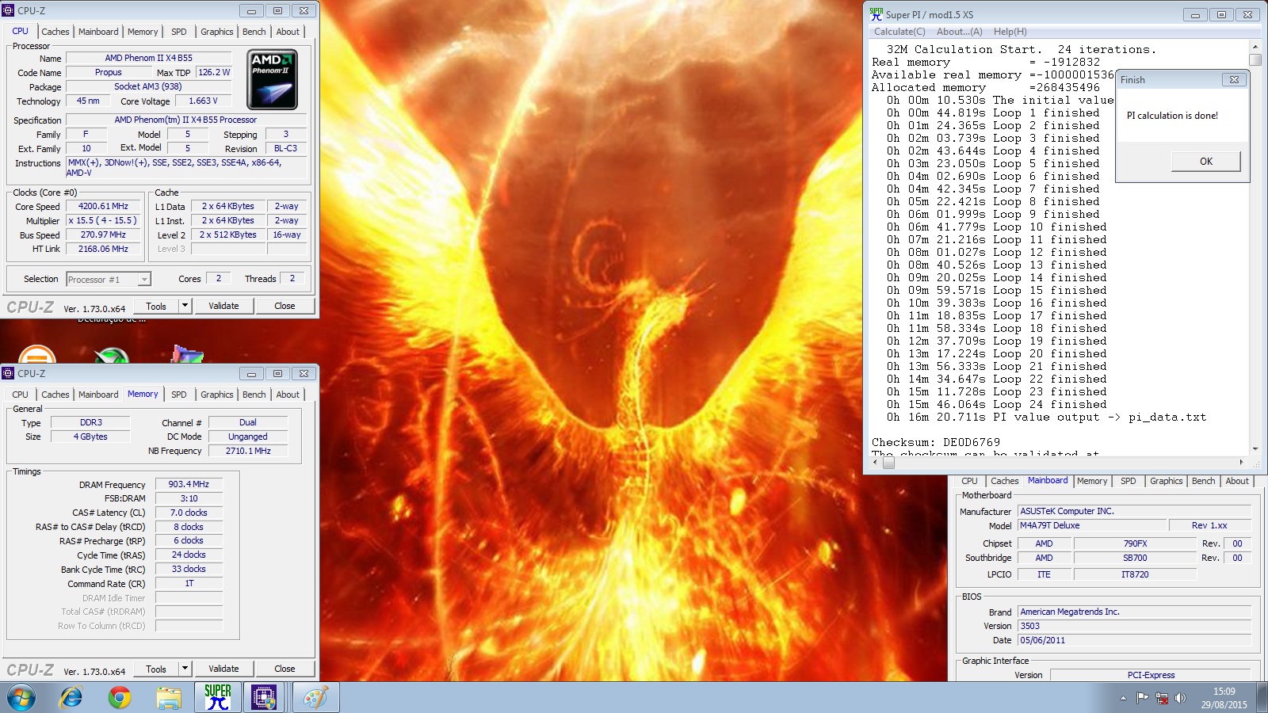Open Caches tab in top CPU-Z window
1268x713 pixels.
(x=55, y=32)
